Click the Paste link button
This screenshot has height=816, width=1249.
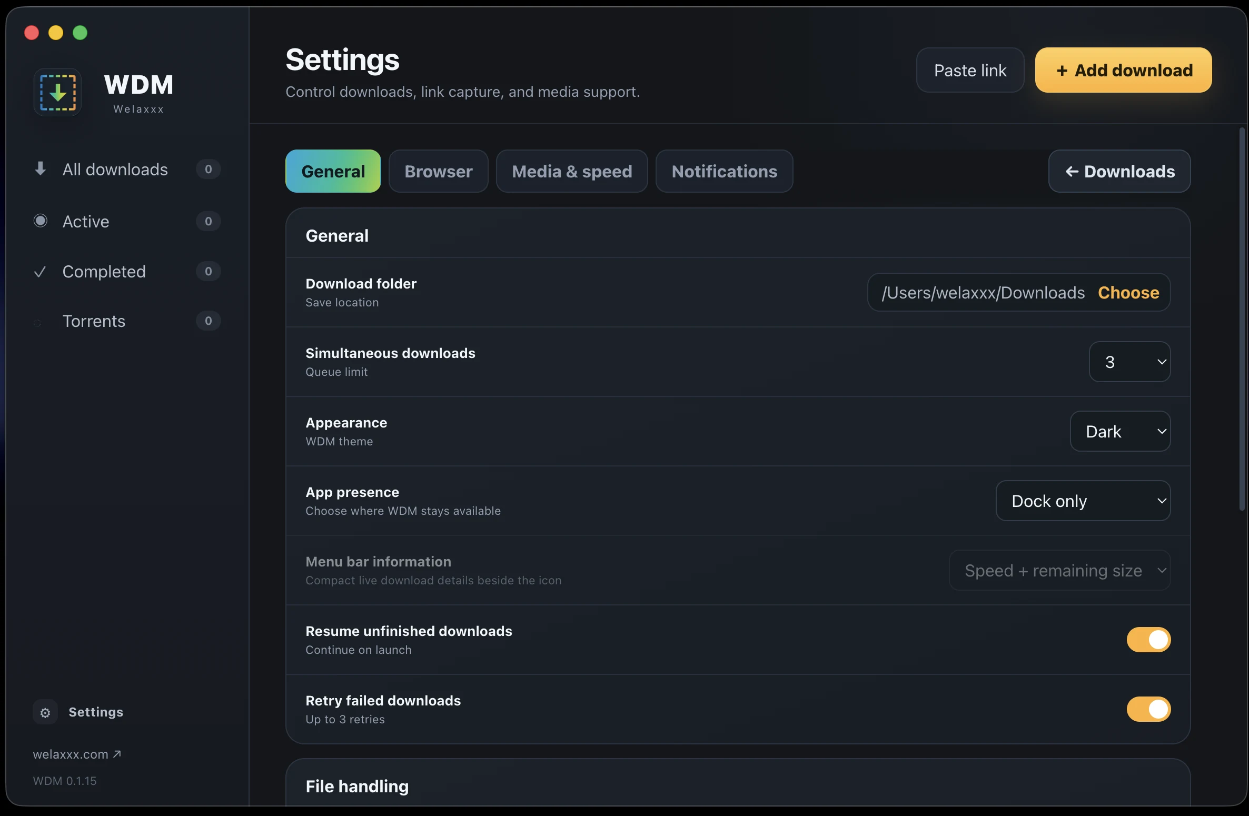970,70
